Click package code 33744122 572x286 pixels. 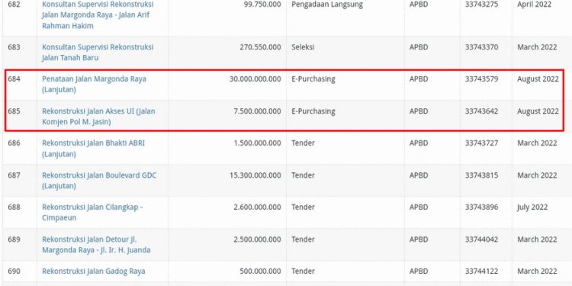481,271
